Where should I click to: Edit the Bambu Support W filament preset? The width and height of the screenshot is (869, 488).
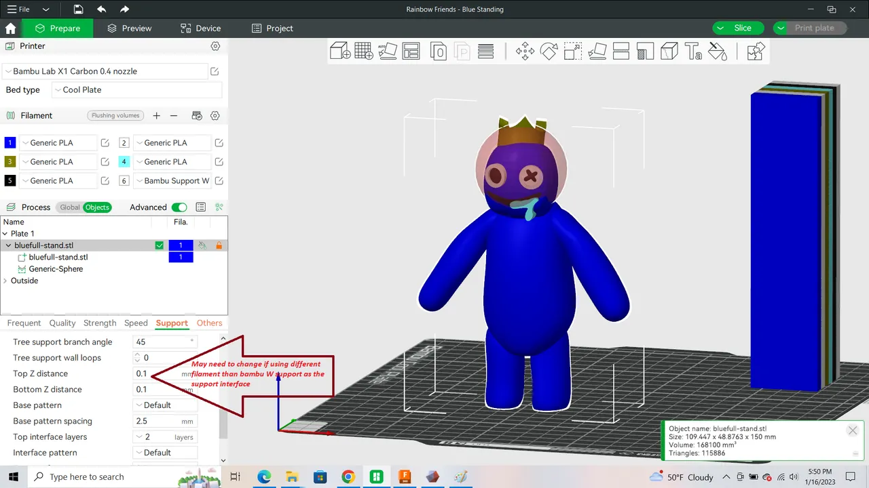tap(219, 181)
